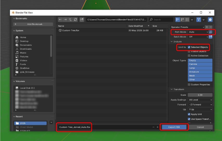This screenshot has height=141, width=222.
Task: Toggle Armature object type
Action: 200,72
